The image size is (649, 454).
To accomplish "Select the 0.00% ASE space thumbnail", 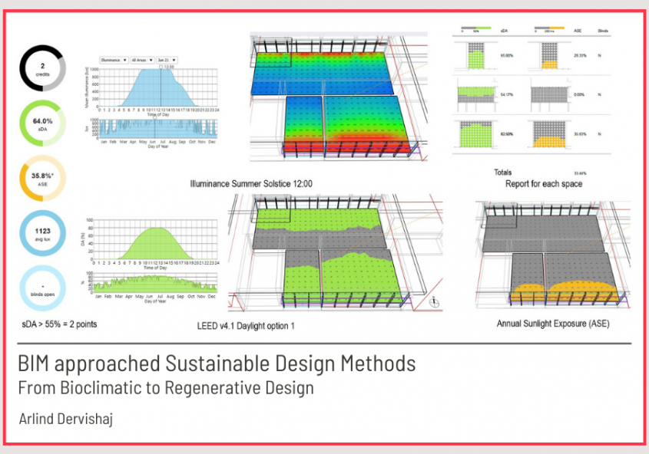I will click(x=548, y=94).
